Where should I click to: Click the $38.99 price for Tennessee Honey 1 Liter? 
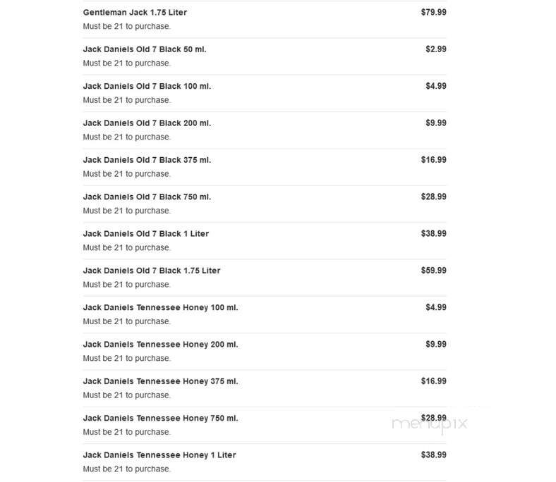click(x=433, y=455)
